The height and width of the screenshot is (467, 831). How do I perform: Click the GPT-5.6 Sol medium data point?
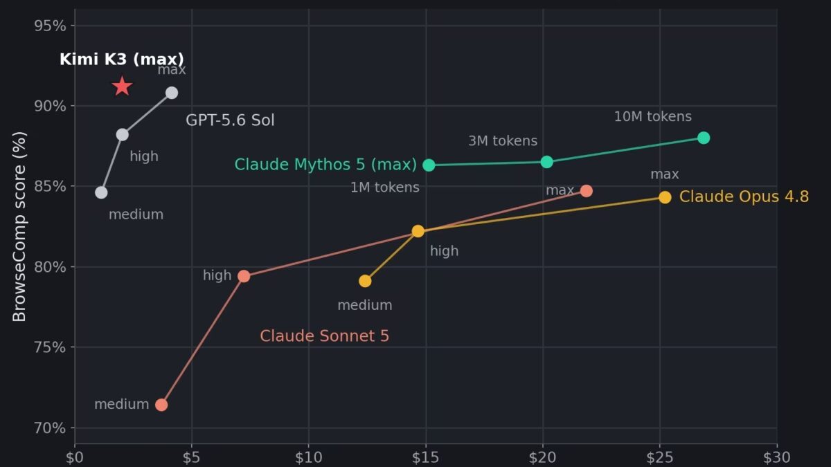point(101,192)
